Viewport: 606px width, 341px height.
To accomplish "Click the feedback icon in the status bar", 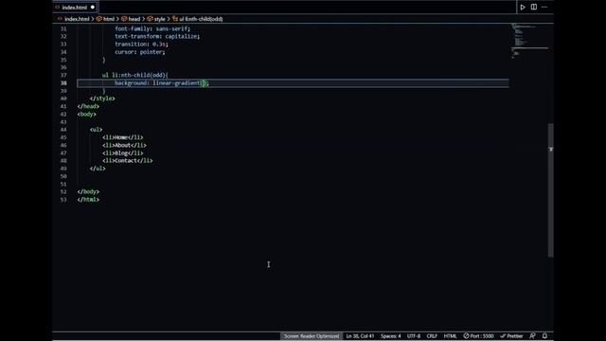I will coord(532,336).
